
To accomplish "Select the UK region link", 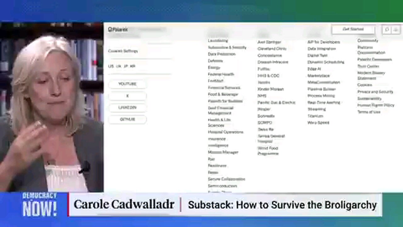I will [x=118, y=66].
